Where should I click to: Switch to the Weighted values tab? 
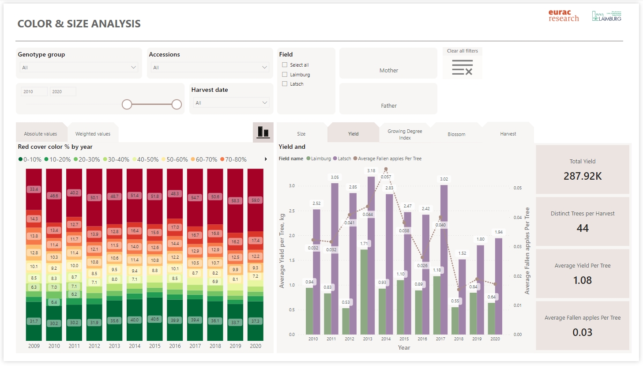click(x=93, y=134)
